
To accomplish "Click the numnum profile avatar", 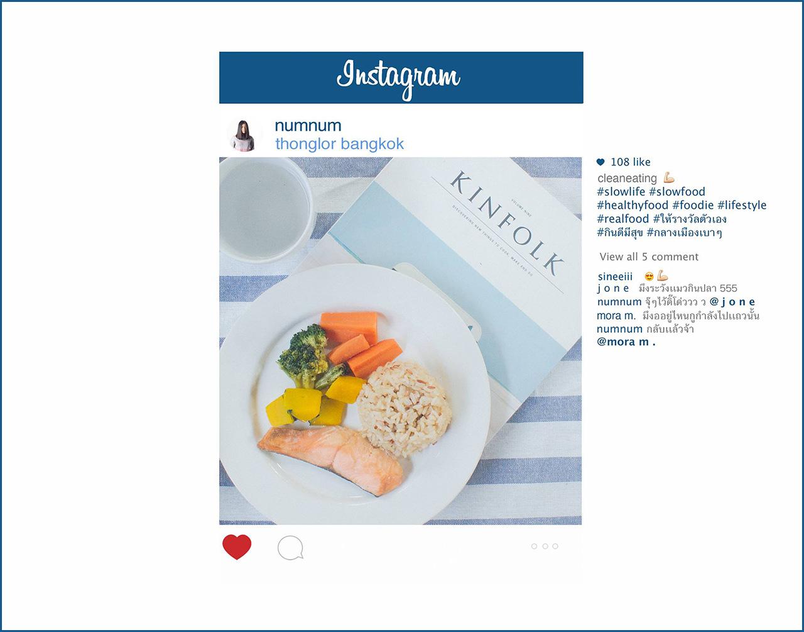I will coord(244,136).
